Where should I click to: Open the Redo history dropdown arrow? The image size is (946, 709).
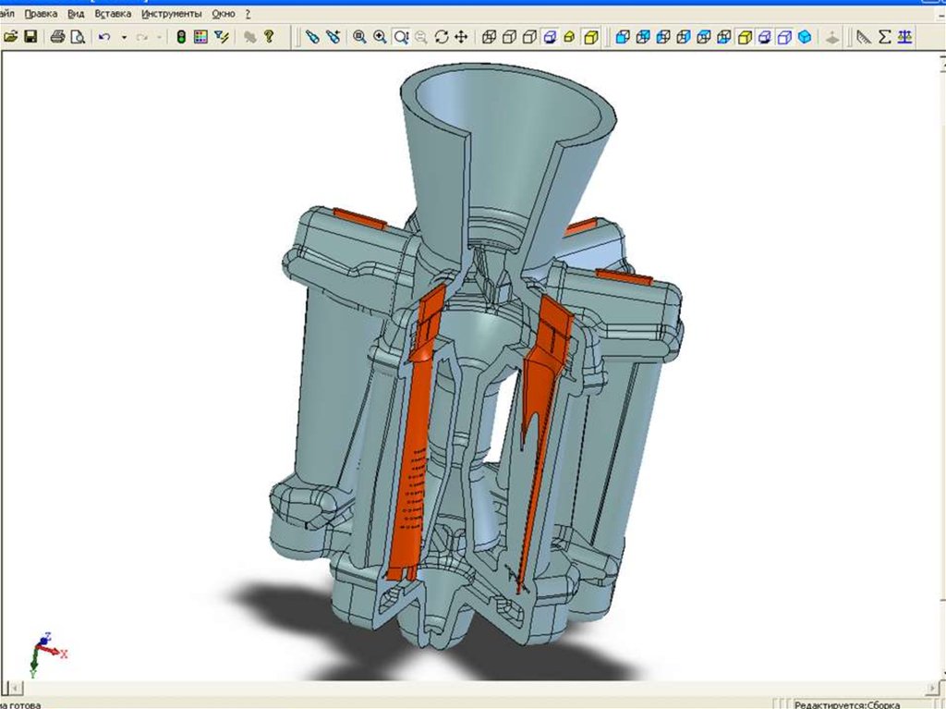(159, 37)
